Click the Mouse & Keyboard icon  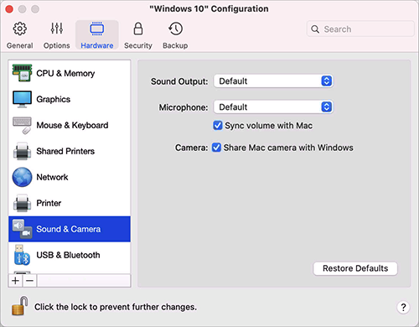pos(22,126)
